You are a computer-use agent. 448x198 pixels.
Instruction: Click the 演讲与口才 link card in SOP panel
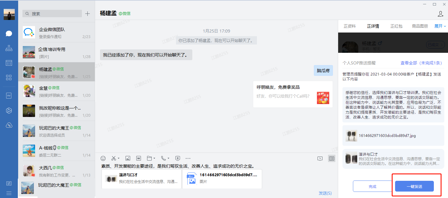click(394, 158)
